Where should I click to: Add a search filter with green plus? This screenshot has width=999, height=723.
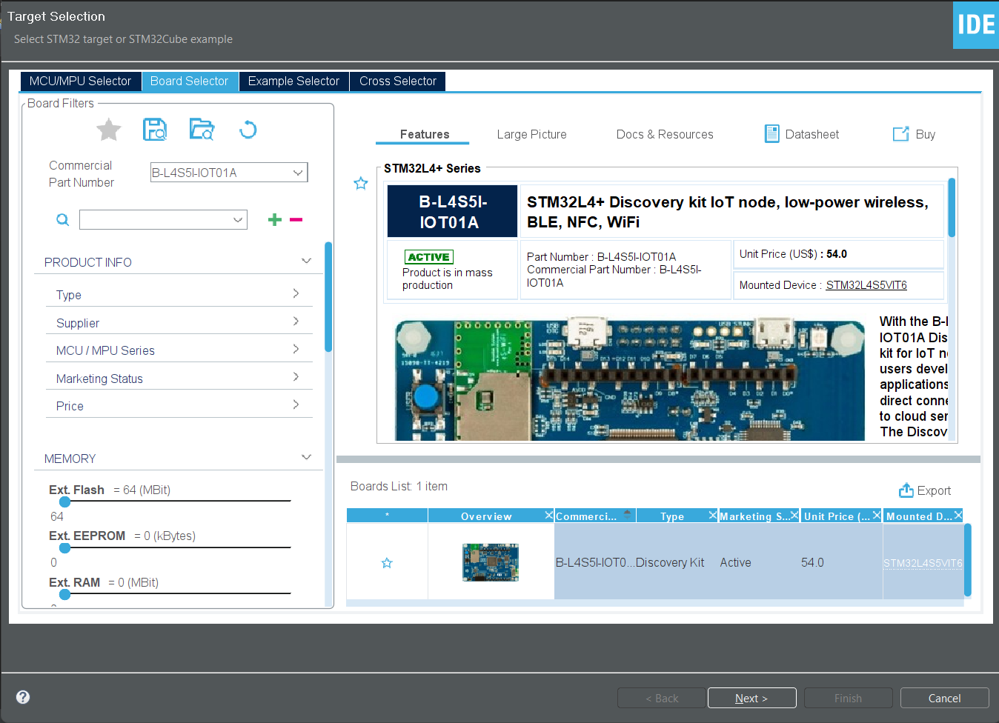(x=274, y=219)
